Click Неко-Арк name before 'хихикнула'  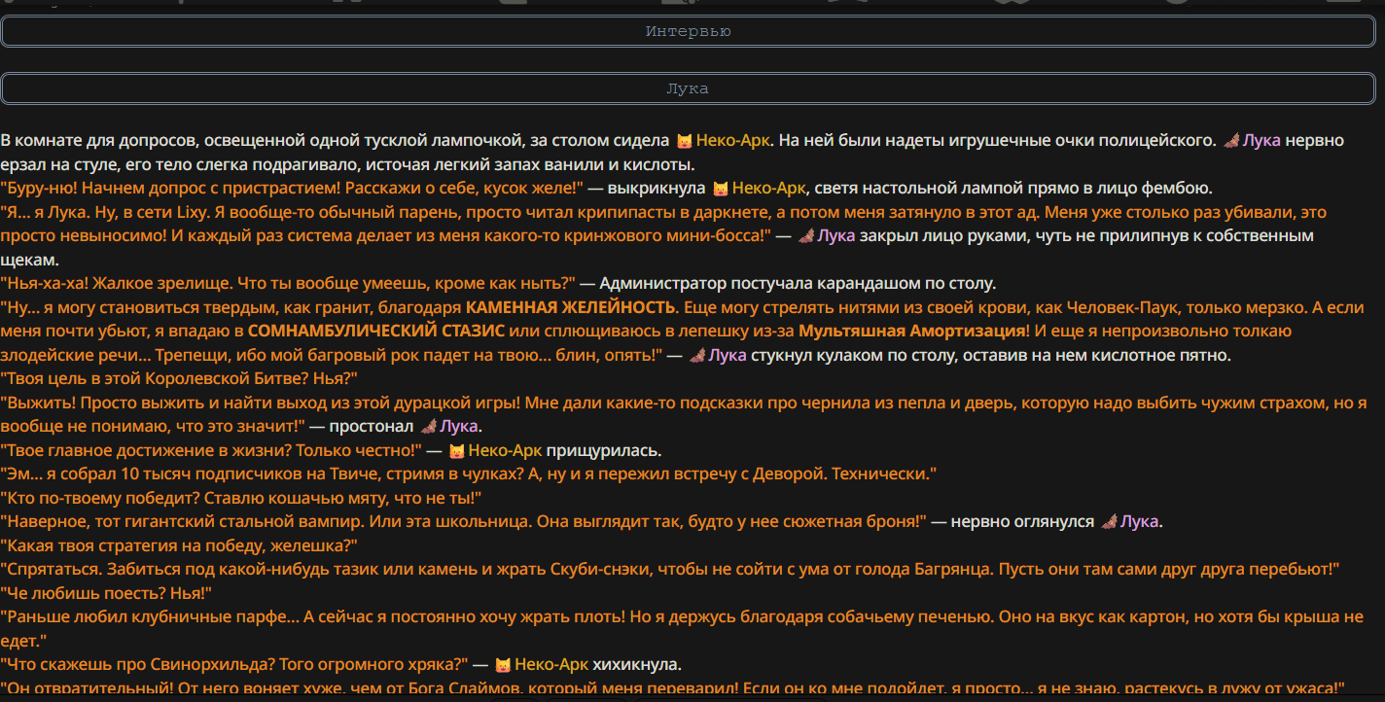point(551,666)
